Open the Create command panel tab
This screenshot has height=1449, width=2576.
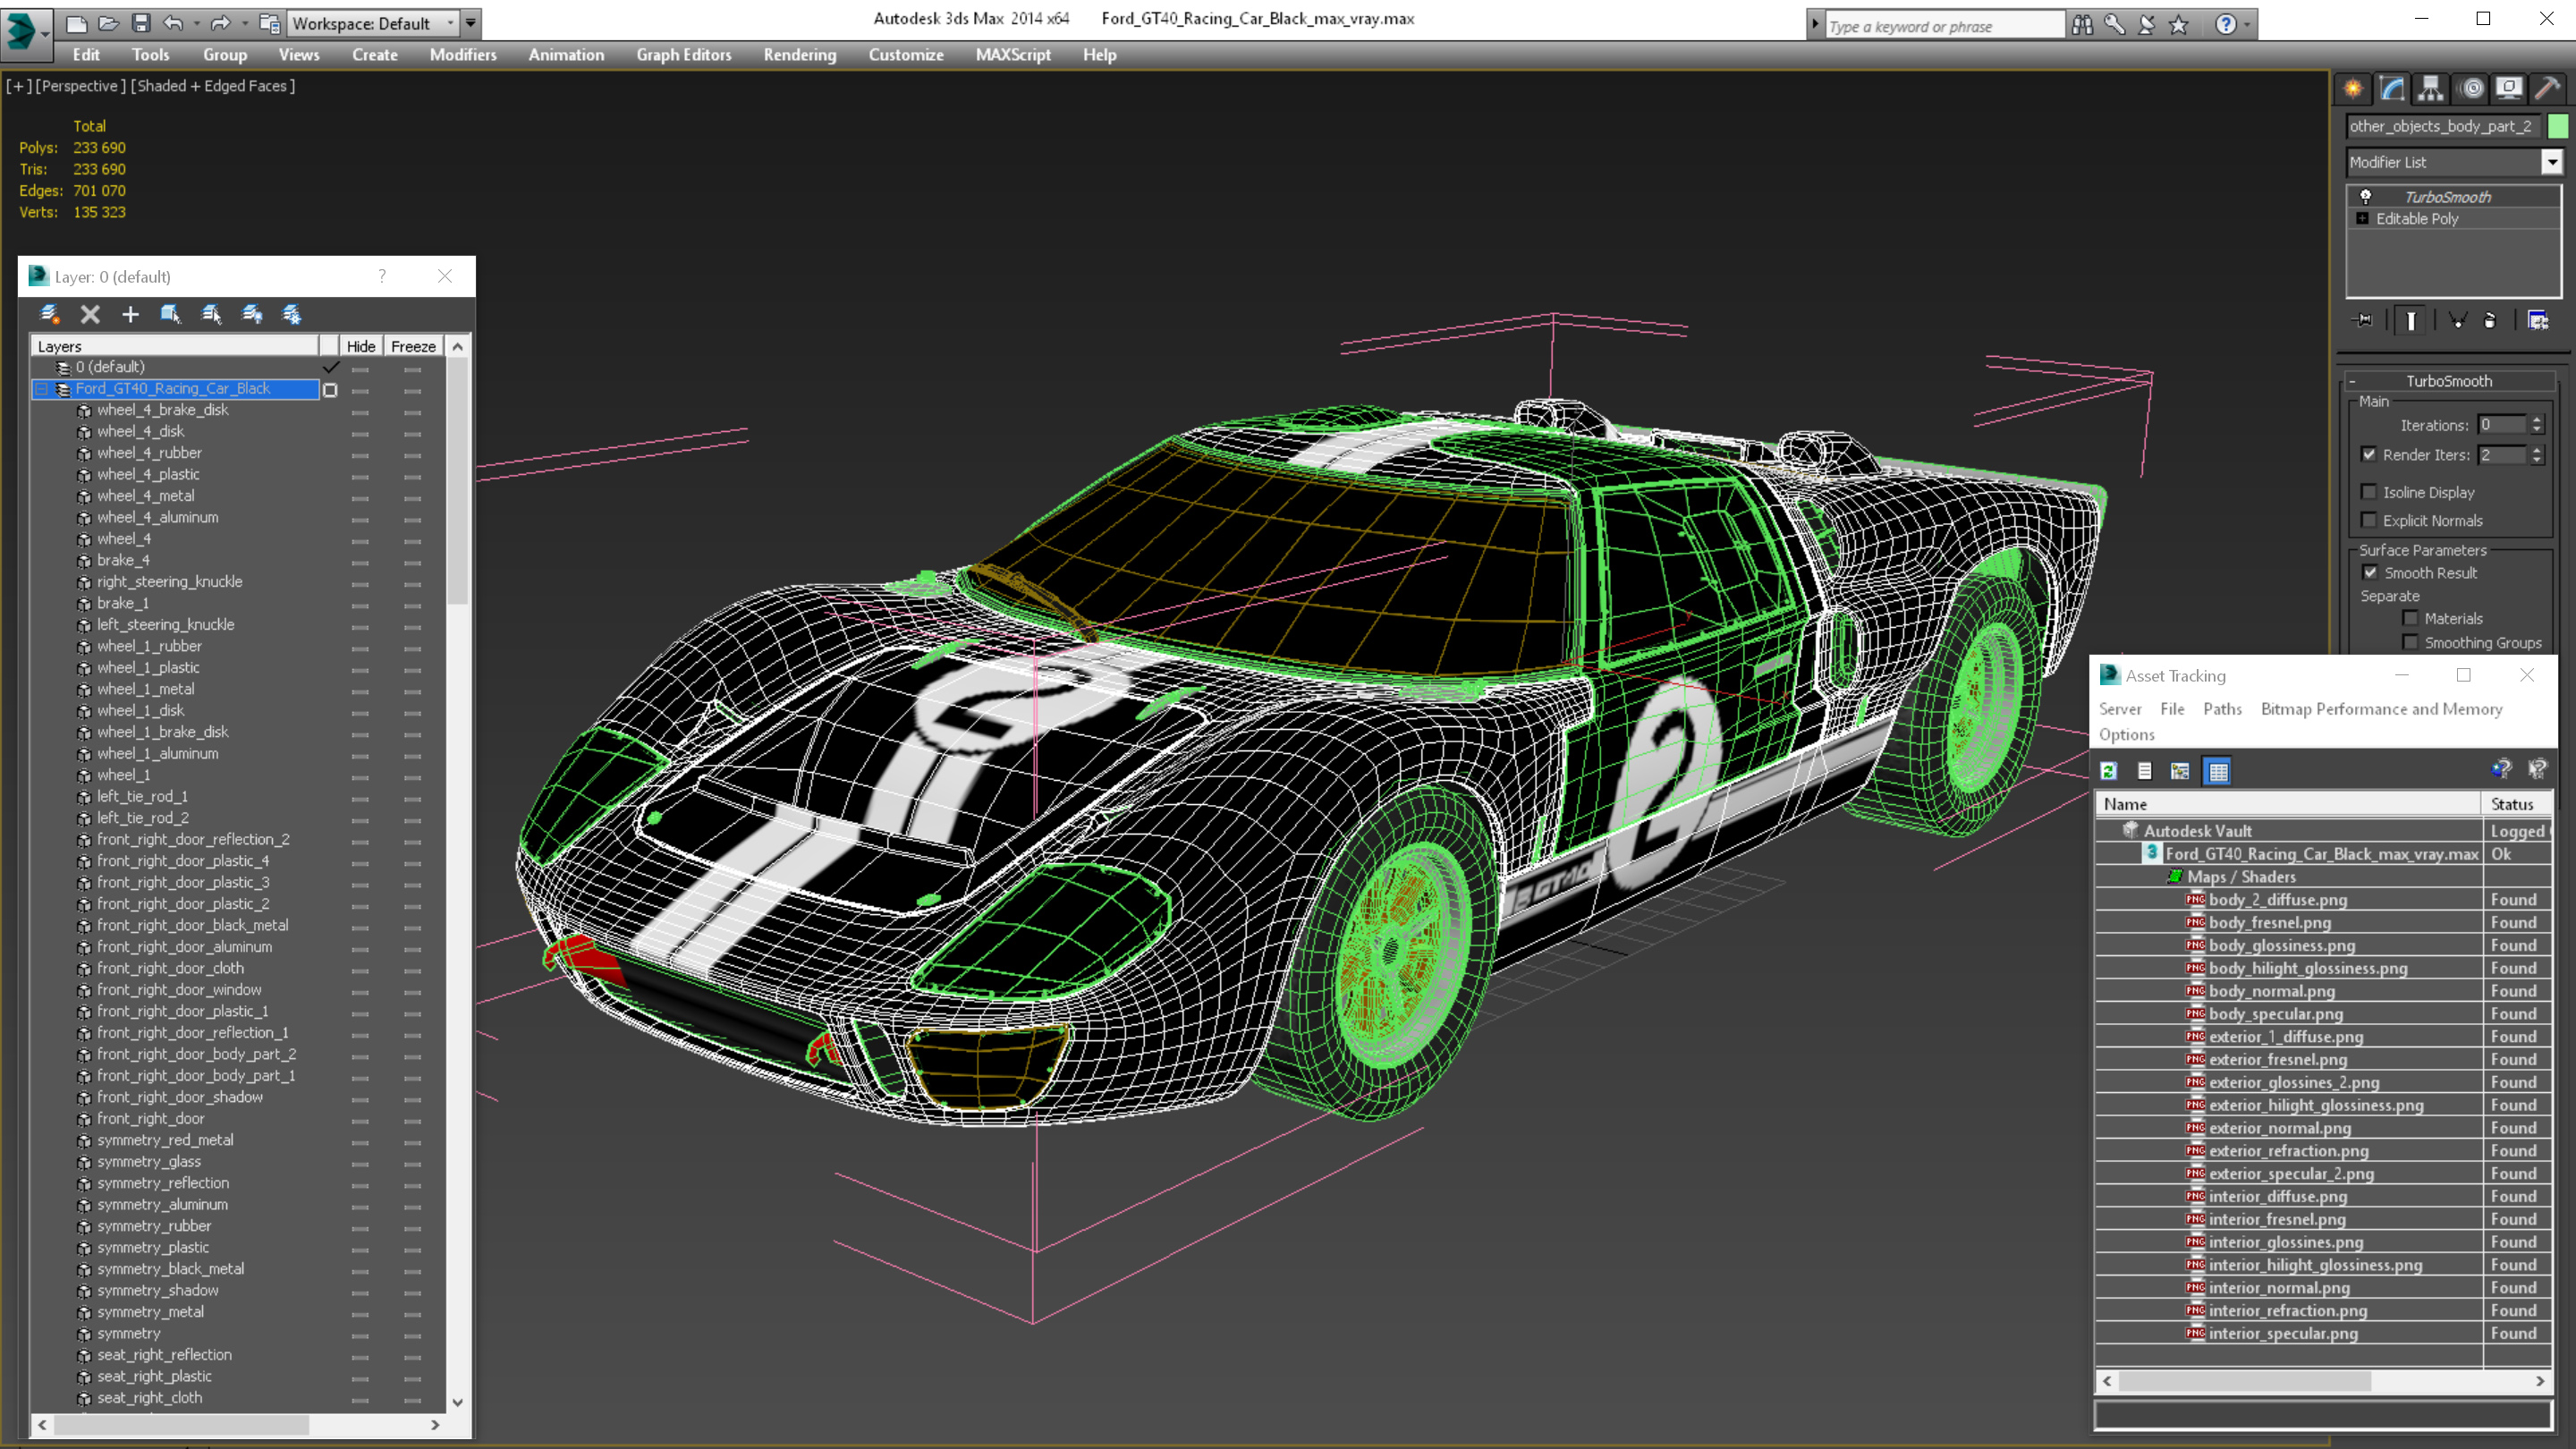[2353, 89]
